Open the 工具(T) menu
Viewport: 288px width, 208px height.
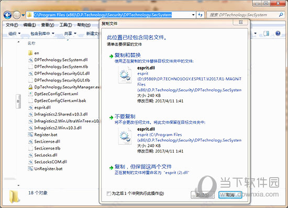click(65, 25)
